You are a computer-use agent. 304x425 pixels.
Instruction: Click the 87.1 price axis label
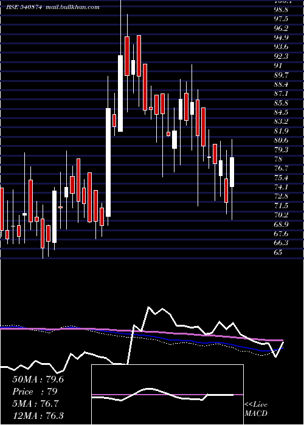click(281, 93)
